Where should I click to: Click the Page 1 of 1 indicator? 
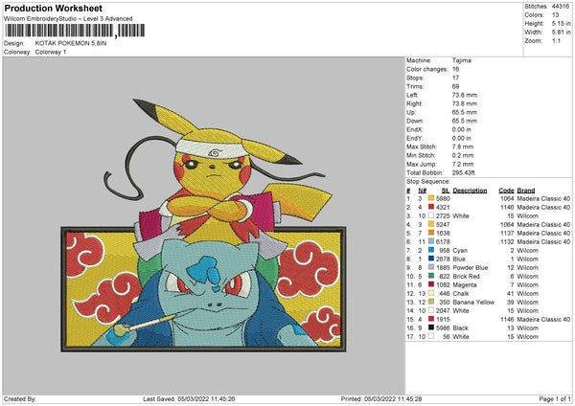555,399
